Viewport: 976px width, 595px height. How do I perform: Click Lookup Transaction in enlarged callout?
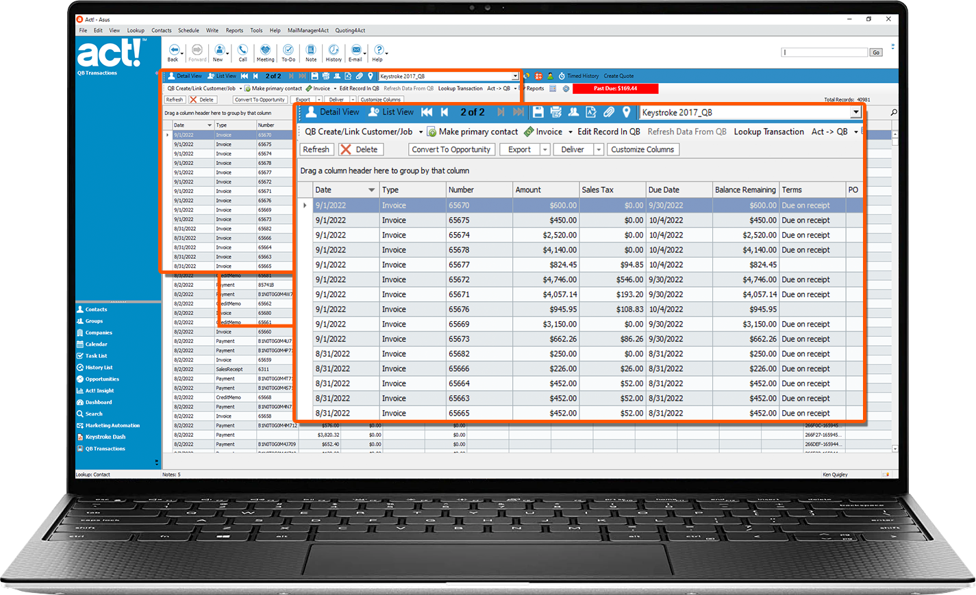point(768,131)
